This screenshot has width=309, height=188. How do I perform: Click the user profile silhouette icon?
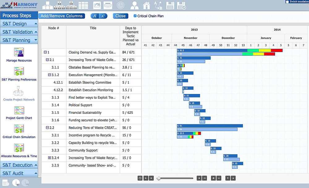pyautogui.click(x=134, y=5)
